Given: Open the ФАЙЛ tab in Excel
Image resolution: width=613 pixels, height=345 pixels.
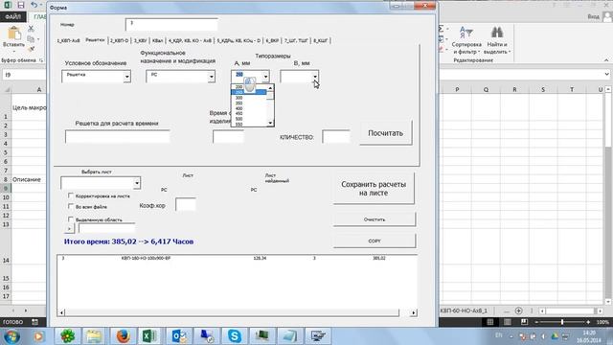Looking at the screenshot, I should (12, 17).
